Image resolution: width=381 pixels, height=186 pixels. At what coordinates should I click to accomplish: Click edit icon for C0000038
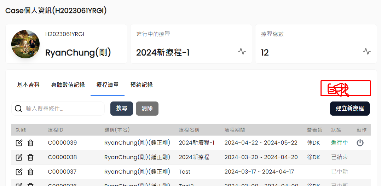point(19,157)
